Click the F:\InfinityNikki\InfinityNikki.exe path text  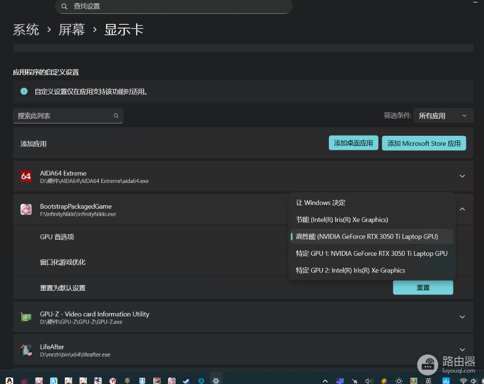(x=78, y=214)
